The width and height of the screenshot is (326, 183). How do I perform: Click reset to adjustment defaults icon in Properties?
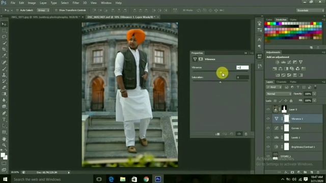pos(232,134)
